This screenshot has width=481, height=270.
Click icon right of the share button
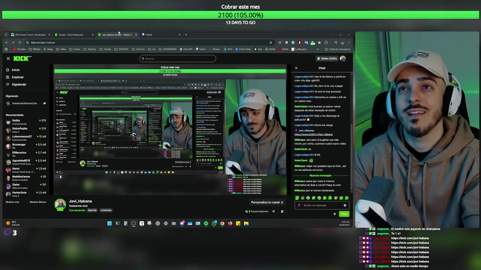pyautogui.click(x=282, y=211)
